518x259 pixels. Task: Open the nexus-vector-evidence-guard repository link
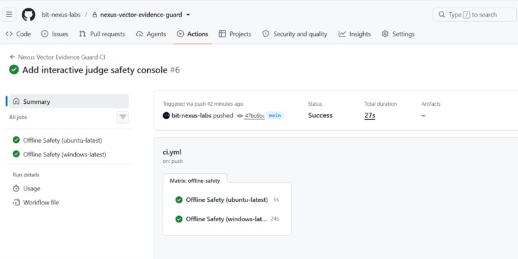click(141, 15)
